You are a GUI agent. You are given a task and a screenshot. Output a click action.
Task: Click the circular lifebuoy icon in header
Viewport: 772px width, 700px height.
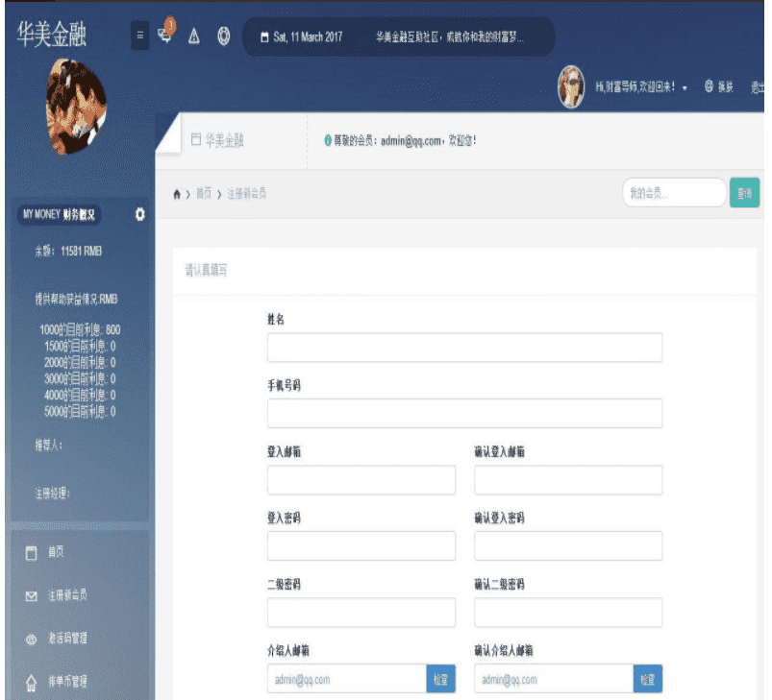(223, 36)
